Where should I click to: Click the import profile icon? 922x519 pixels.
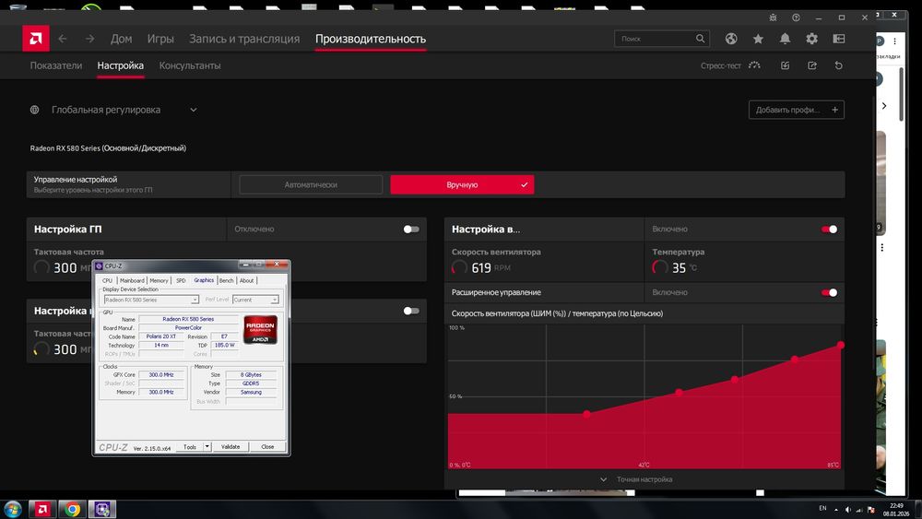point(785,65)
